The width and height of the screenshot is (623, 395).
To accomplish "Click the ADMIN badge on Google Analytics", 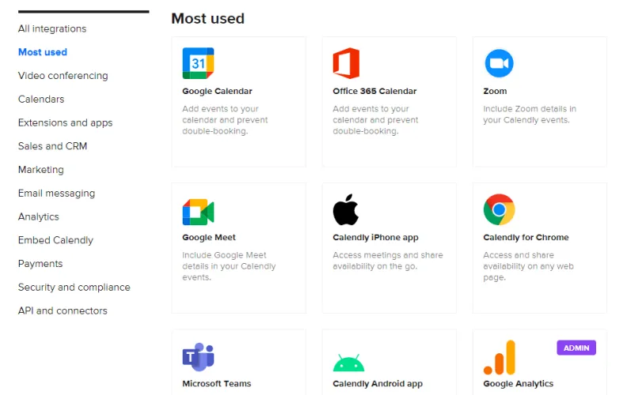I will (576, 348).
